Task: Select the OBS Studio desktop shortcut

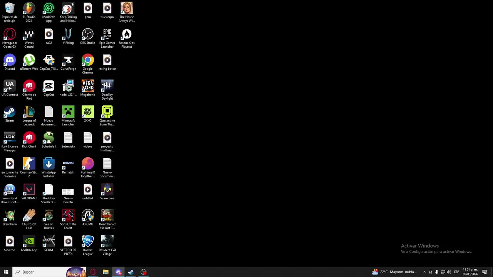Action: [87, 37]
